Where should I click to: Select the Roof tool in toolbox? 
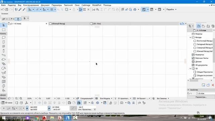pos(4,68)
